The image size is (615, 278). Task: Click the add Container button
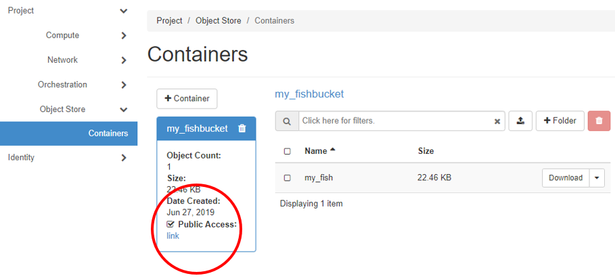(187, 99)
